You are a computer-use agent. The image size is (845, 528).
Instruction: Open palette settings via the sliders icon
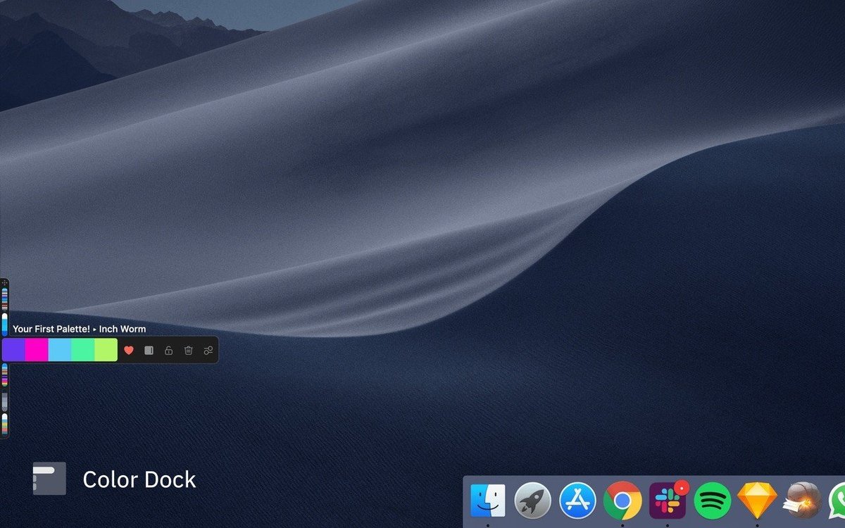point(208,351)
